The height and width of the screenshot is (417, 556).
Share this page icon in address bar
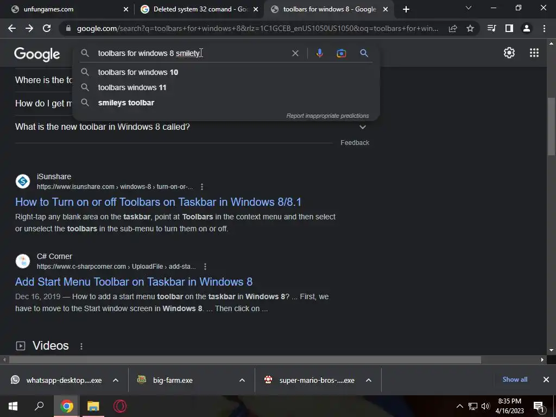point(453,28)
